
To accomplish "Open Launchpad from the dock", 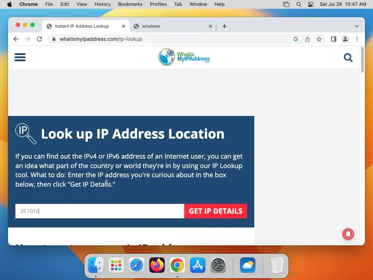I will (116, 265).
